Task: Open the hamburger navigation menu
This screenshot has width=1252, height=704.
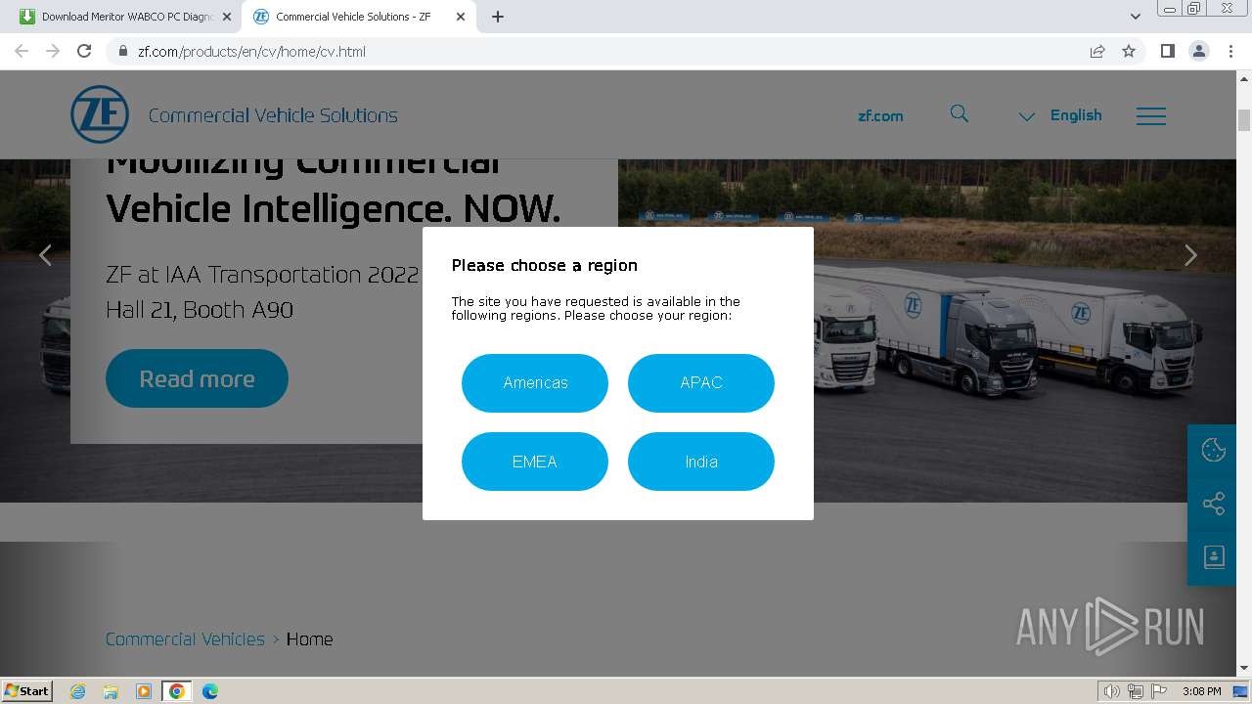Action: tap(1151, 115)
